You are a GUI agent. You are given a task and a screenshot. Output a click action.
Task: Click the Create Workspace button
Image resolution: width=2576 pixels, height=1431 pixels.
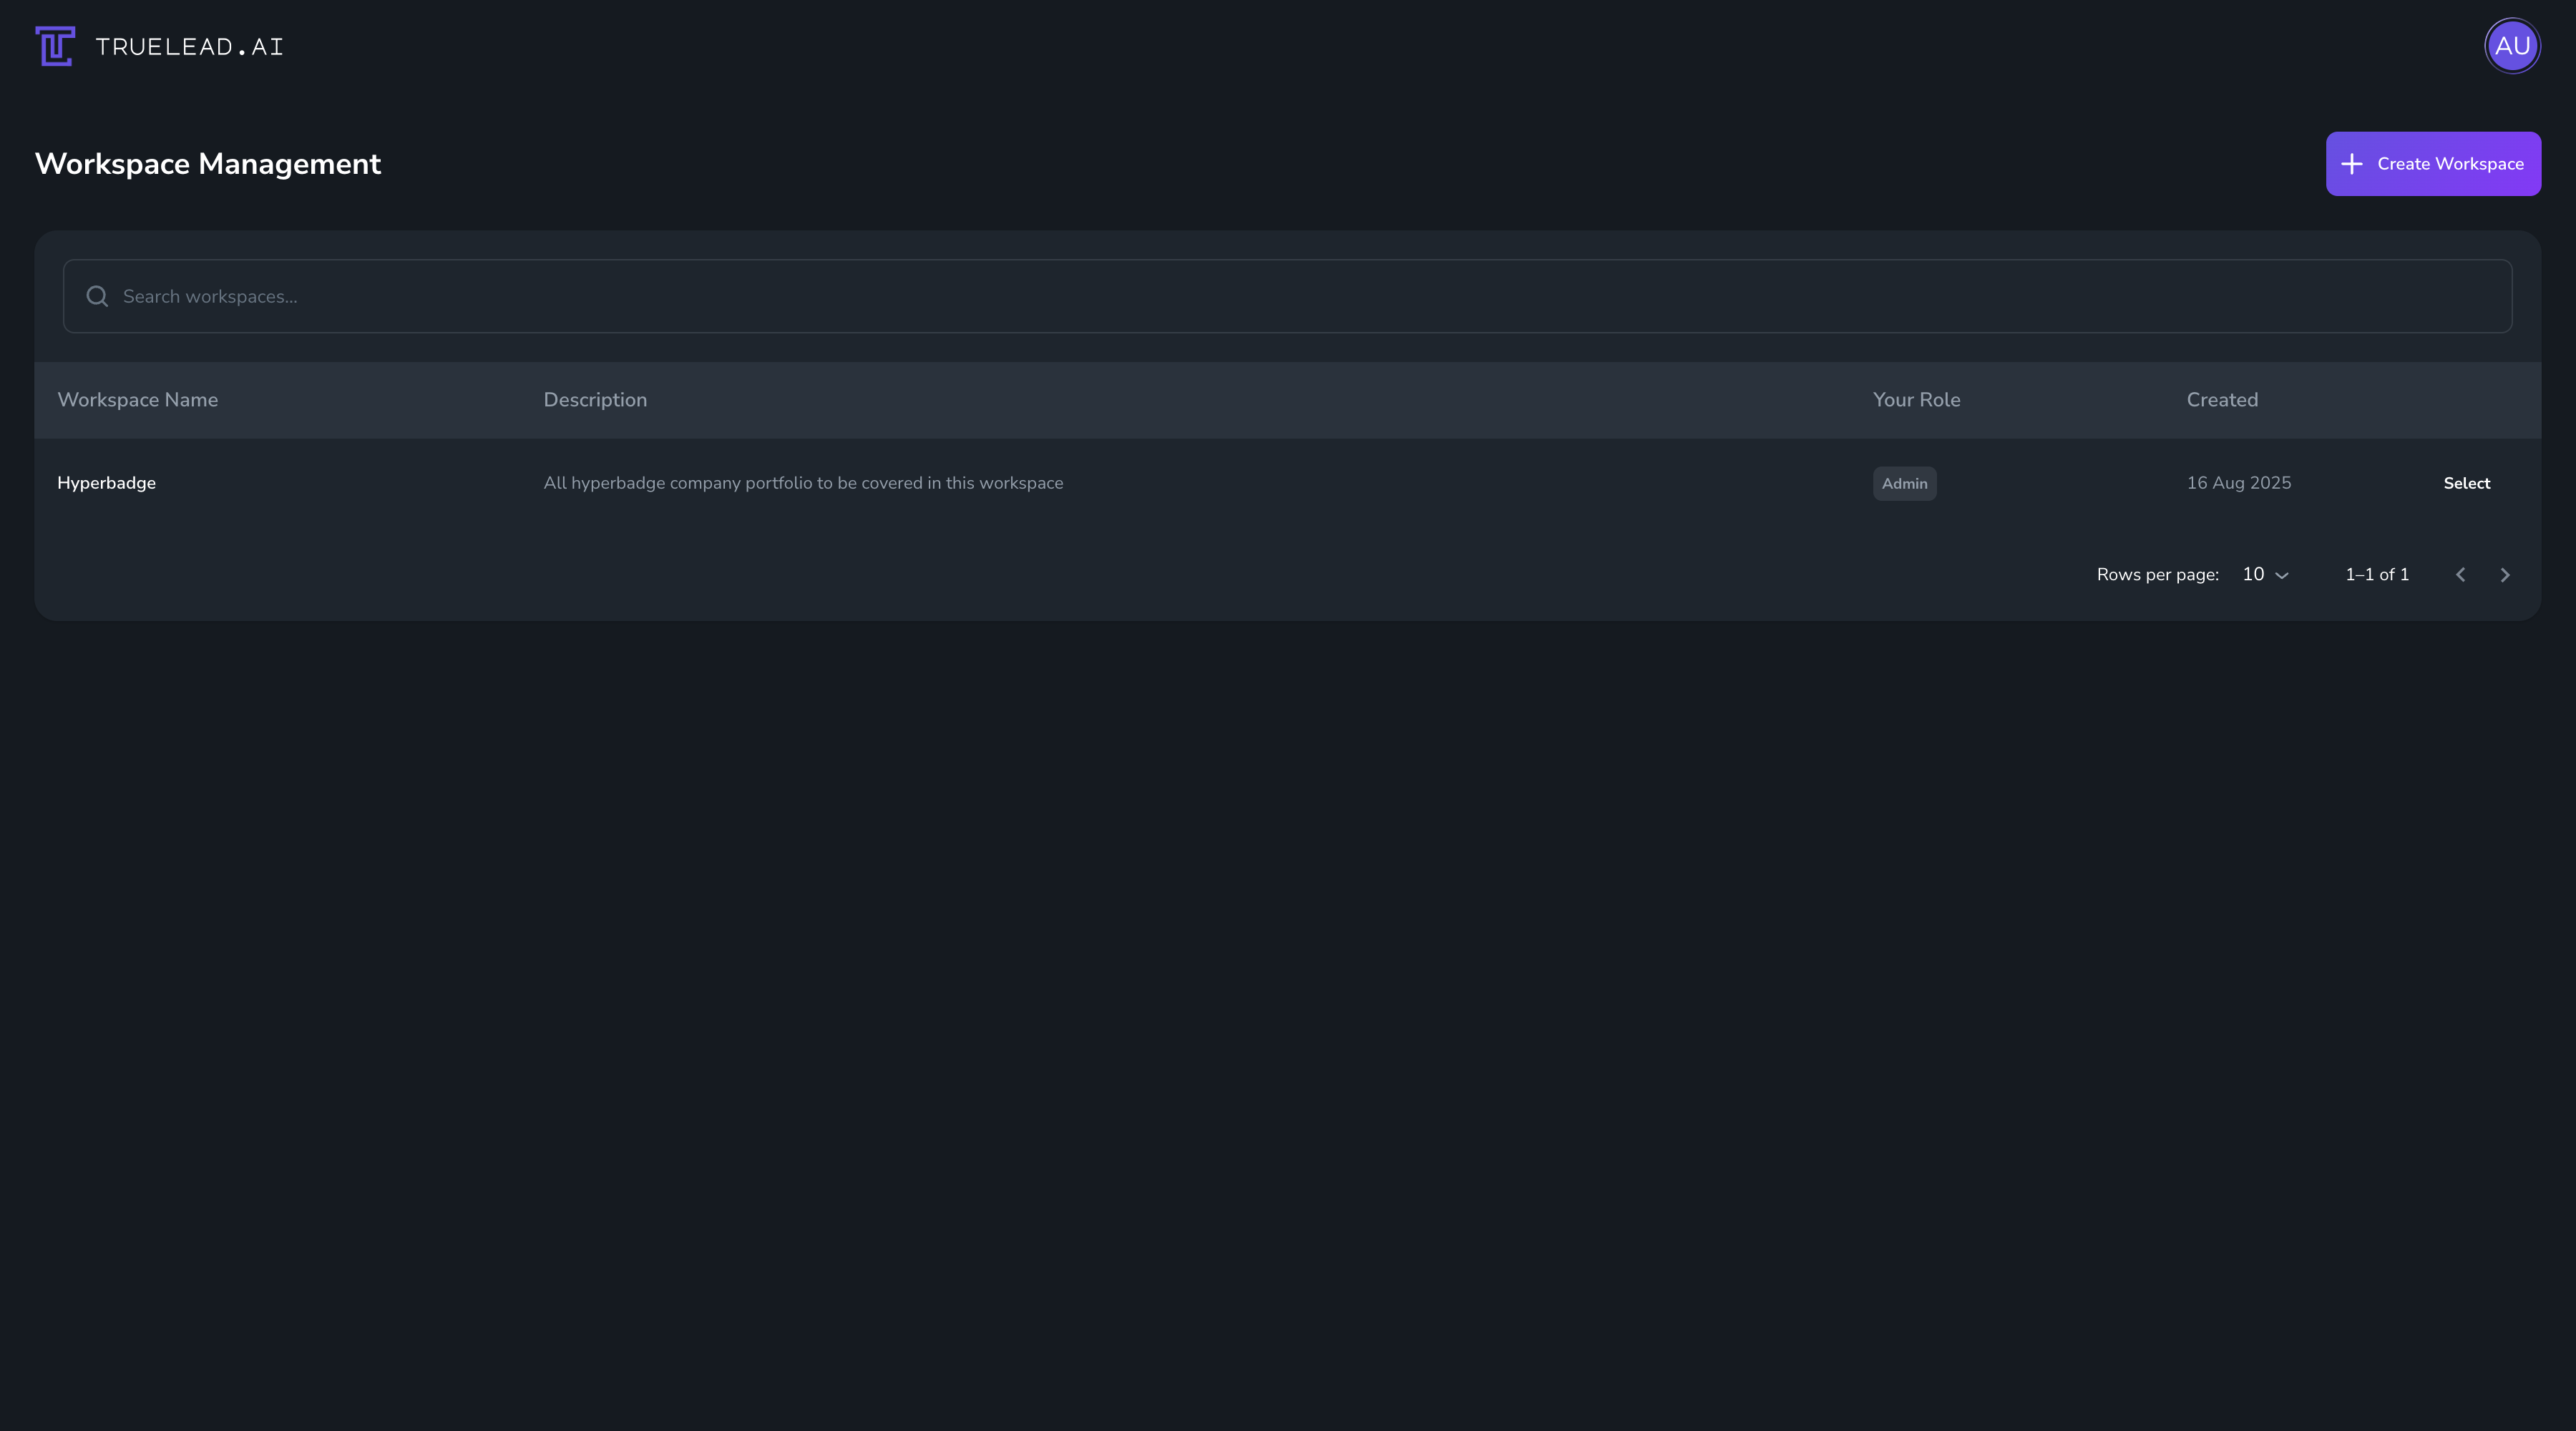click(x=2433, y=164)
